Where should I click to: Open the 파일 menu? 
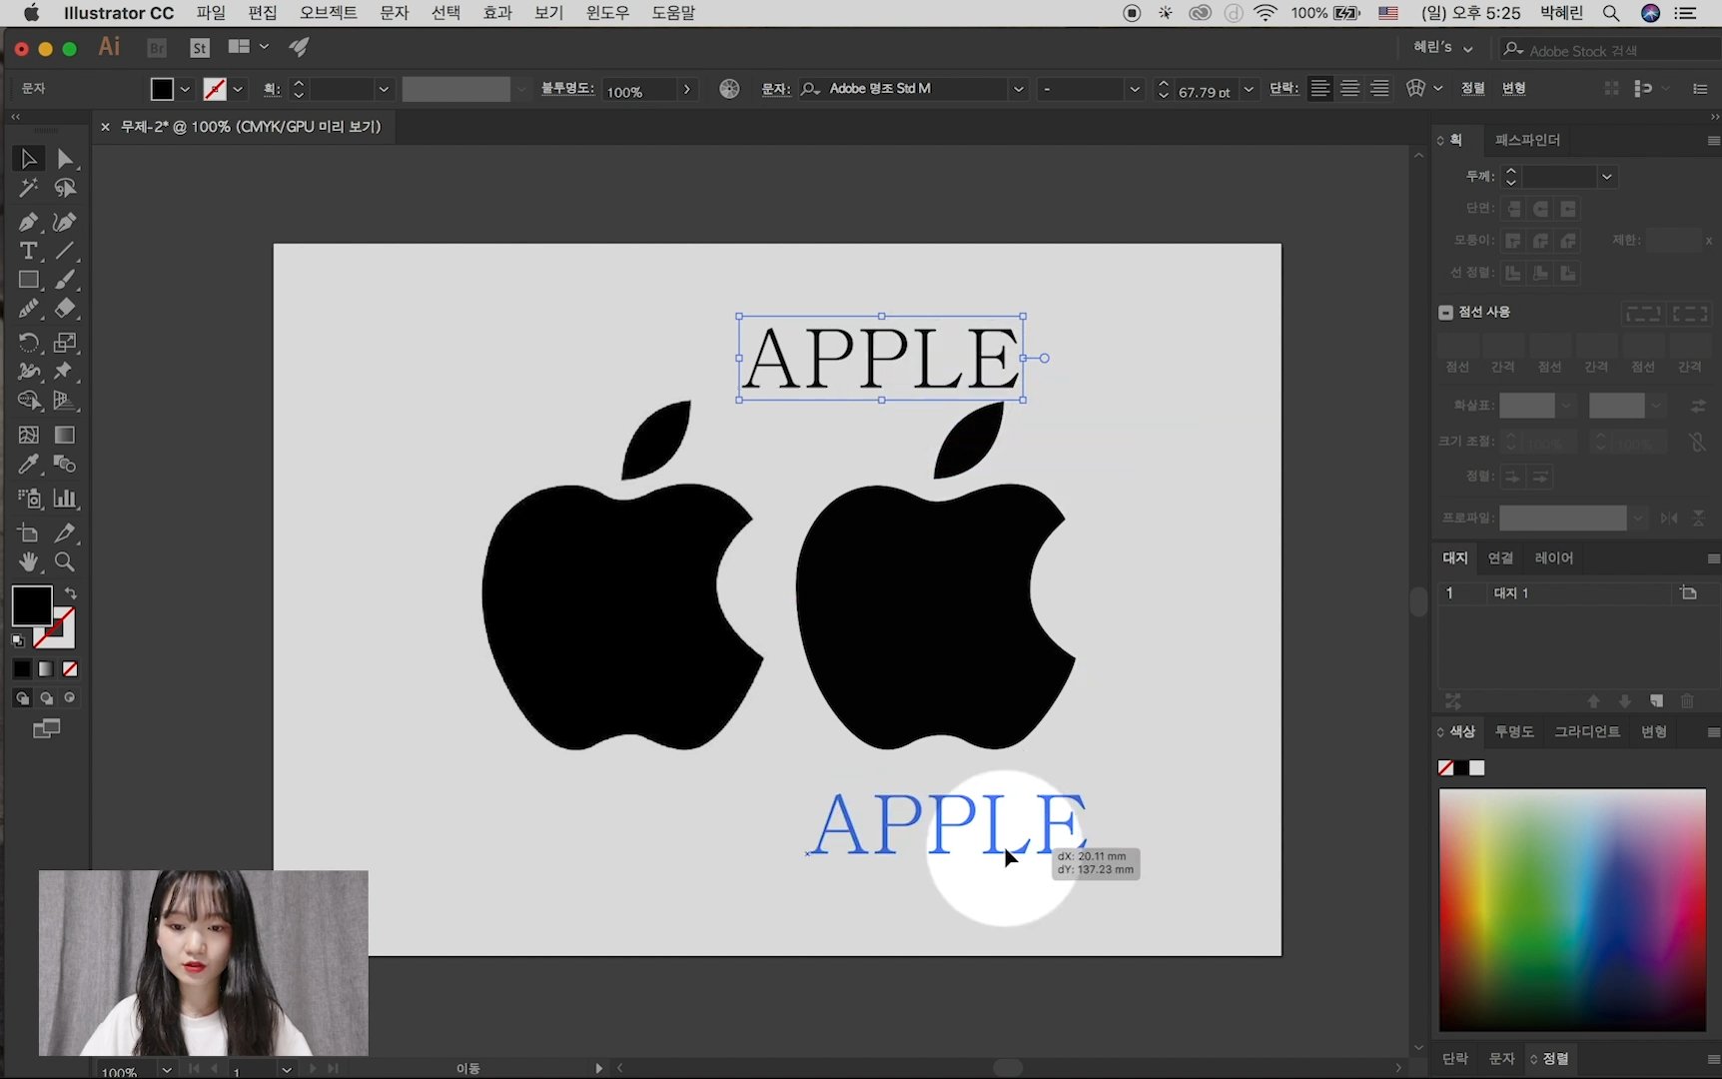coord(211,13)
